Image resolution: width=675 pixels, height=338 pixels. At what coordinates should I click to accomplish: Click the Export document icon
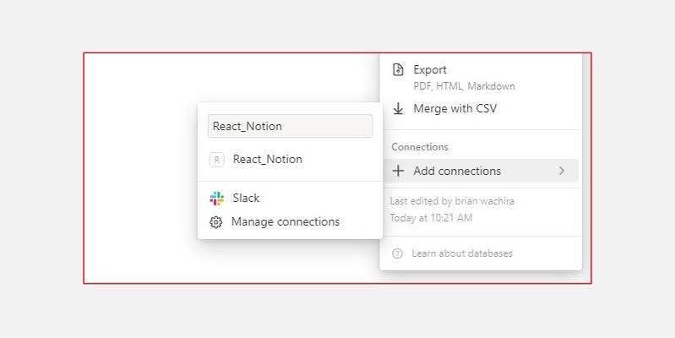coord(398,70)
